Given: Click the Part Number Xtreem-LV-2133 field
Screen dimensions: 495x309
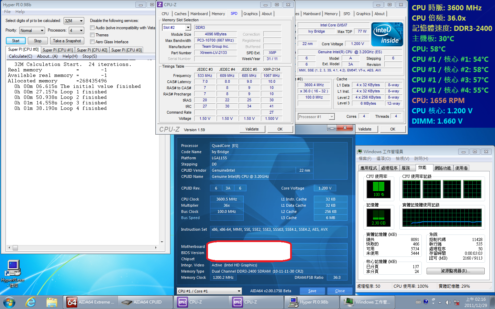Looking at the screenshot, I should [x=216, y=53].
